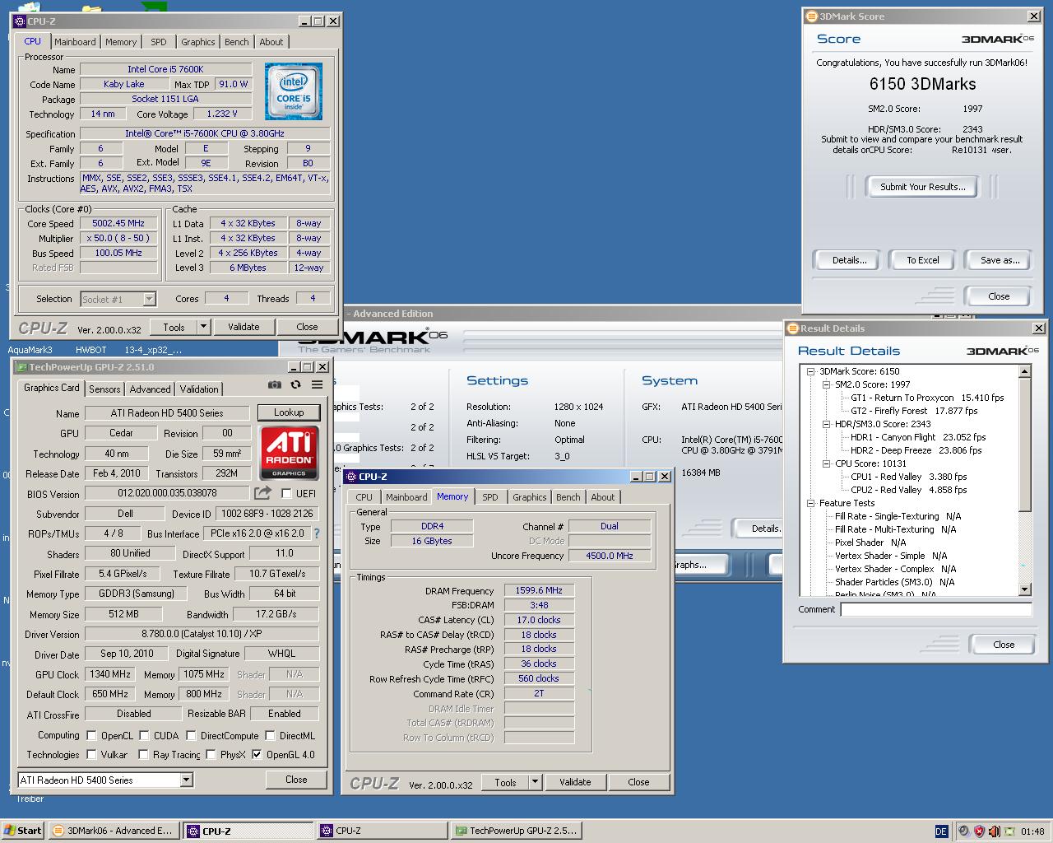Collapse SM2.0 Score: 1997 node
This screenshot has width=1053, height=843.
tap(827, 384)
